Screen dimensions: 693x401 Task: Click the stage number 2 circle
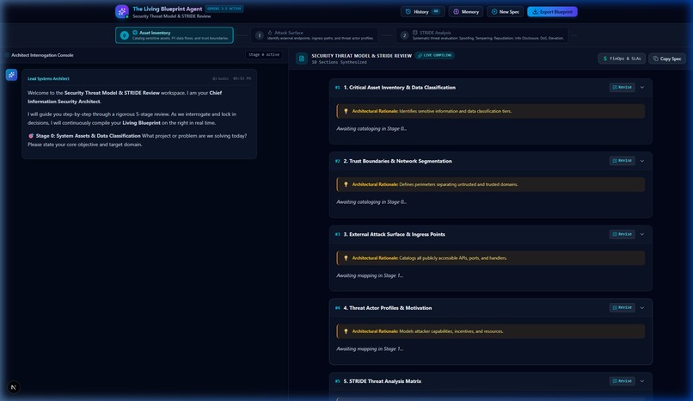pyautogui.click(x=404, y=35)
